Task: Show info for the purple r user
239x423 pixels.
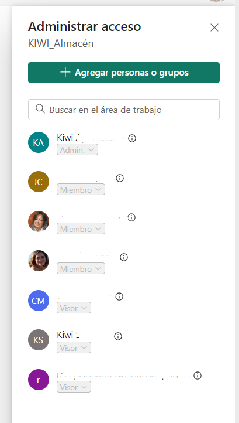Action: coord(198,376)
